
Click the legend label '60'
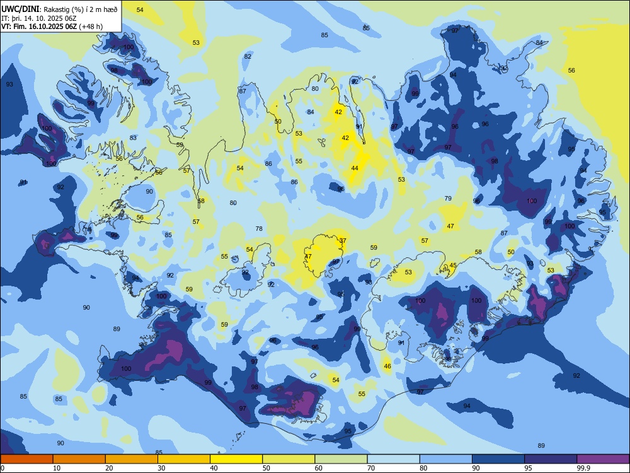coord(319,468)
